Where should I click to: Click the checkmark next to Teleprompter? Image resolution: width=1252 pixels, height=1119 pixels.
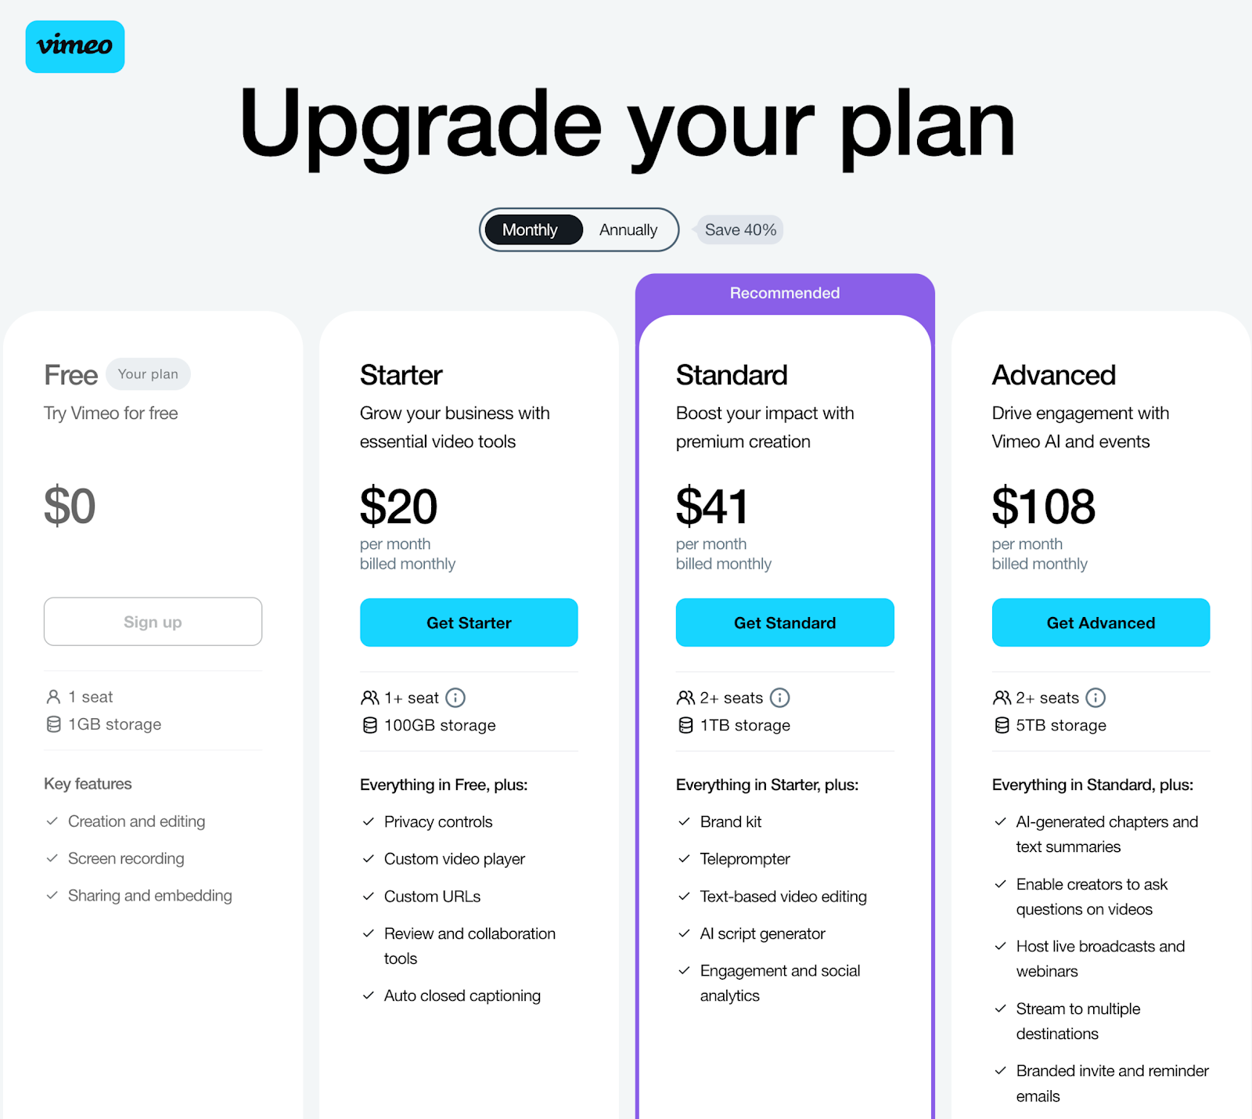[684, 859]
